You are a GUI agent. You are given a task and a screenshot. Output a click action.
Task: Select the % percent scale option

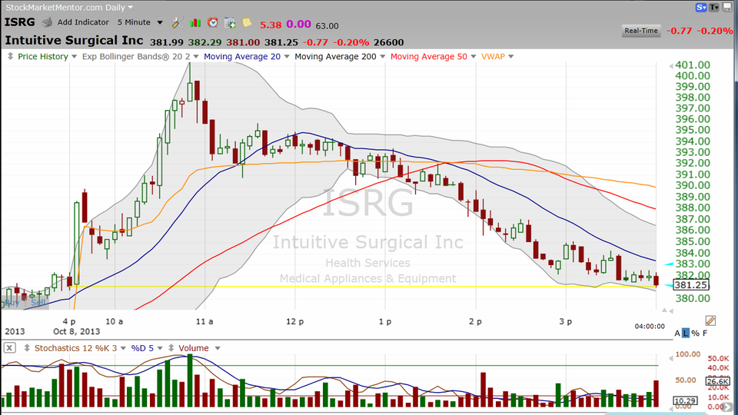click(695, 333)
